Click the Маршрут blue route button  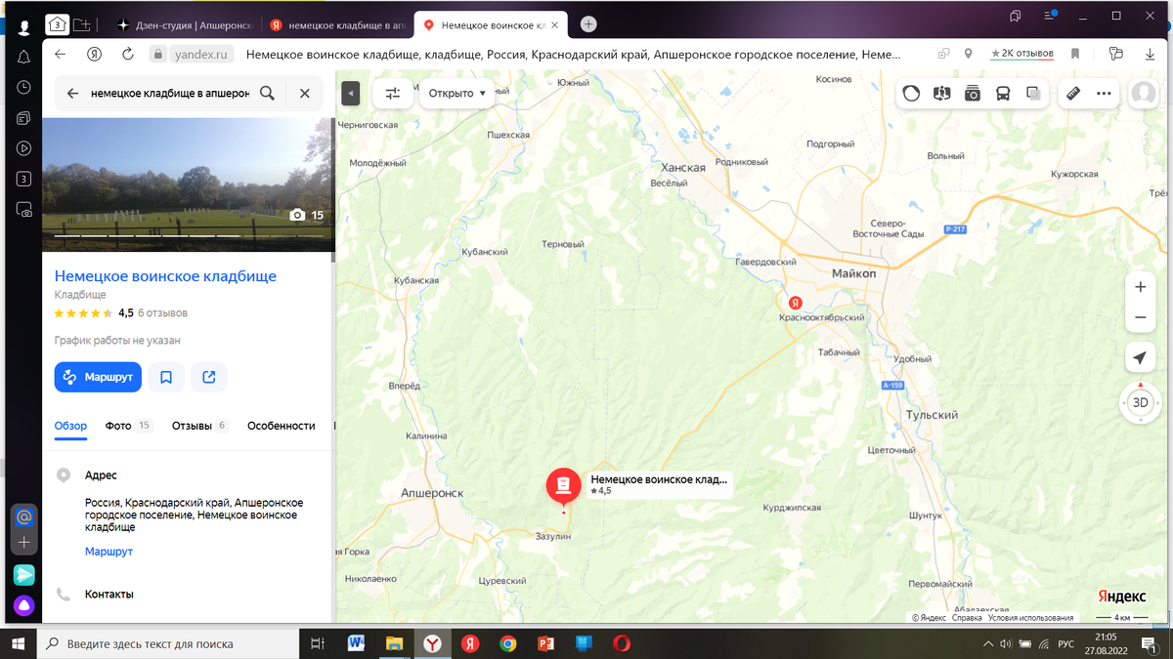[98, 377]
